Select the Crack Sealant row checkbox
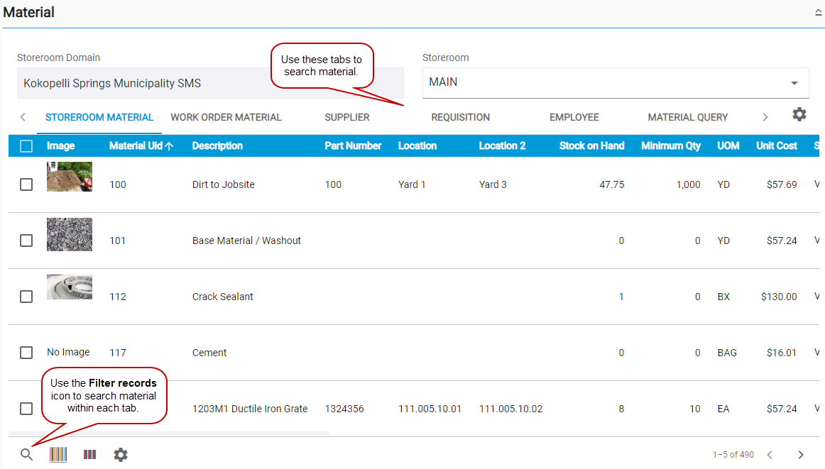 click(26, 297)
